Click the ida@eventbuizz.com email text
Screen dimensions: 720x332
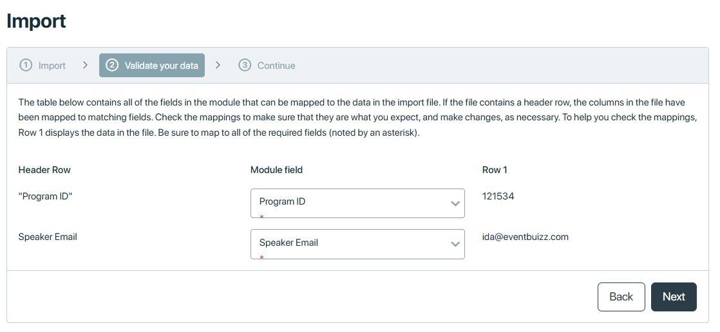pyautogui.click(x=526, y=237)
